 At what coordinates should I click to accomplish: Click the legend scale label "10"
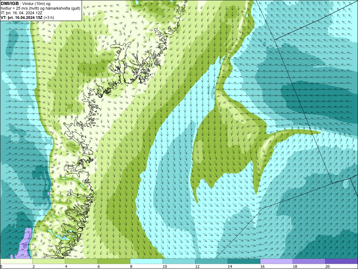165,266
